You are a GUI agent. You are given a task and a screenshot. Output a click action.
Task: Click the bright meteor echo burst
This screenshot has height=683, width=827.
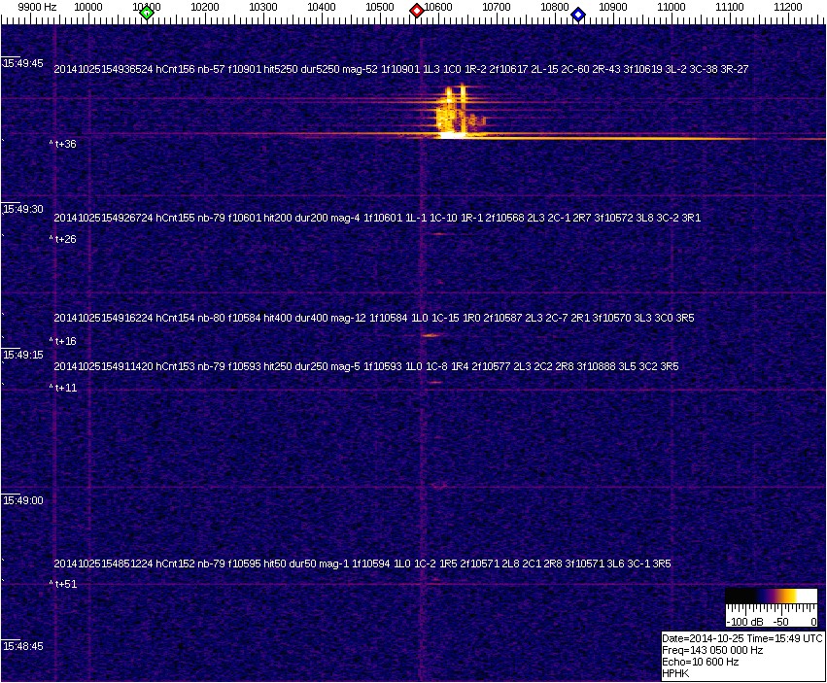(451, 115)
